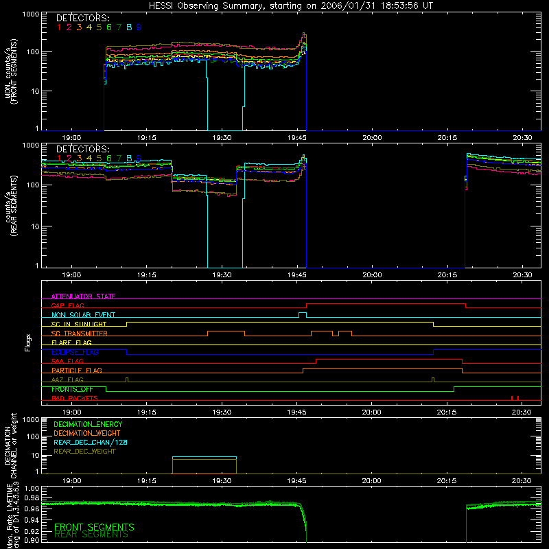Click the FLARE_FLAG label
This screenshot has width=549, height=549.
pyautogui.click(x=71, y=342)
